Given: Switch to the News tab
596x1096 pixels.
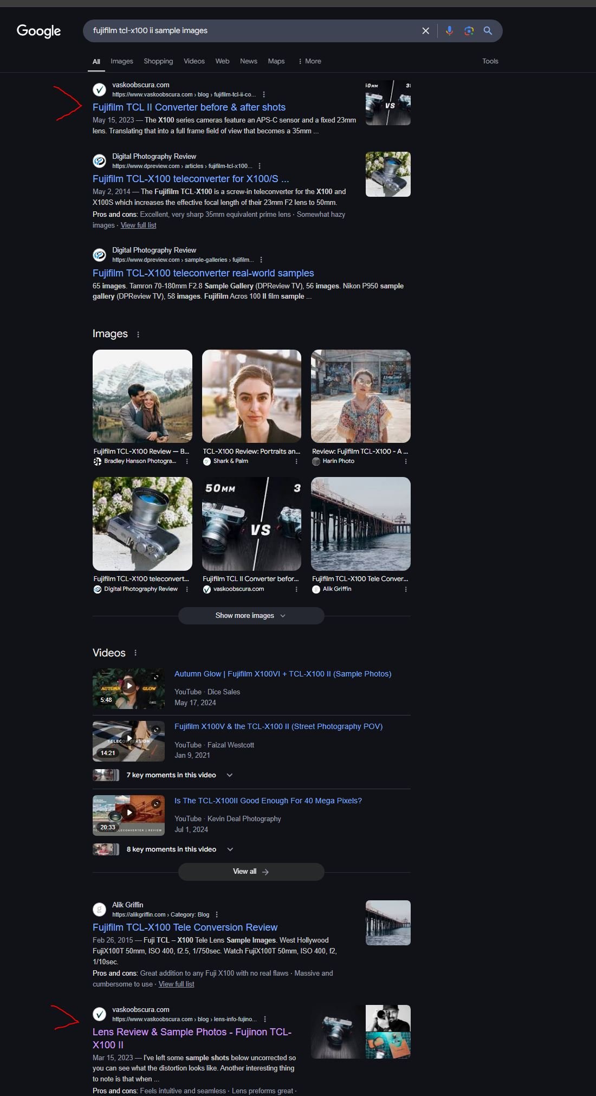Looking at the screenshot, I should [x=249, y=61].
